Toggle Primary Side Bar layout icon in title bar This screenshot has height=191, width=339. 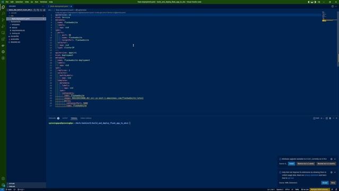(x=309, y=2)
